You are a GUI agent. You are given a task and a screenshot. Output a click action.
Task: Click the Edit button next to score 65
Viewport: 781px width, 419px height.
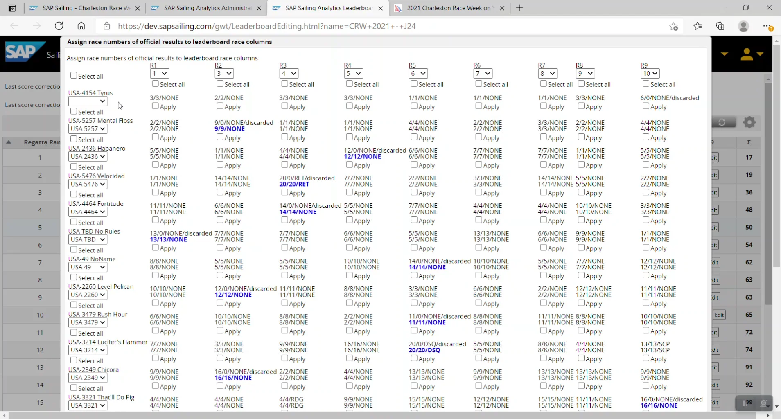coord(720,315)
